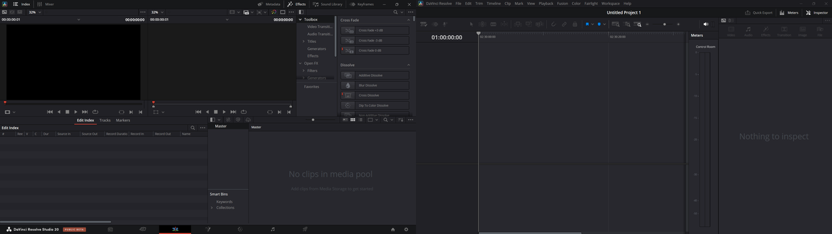The image size is (832, 234).
Task: Expand the Filters tree item
Action: (304, 70)
